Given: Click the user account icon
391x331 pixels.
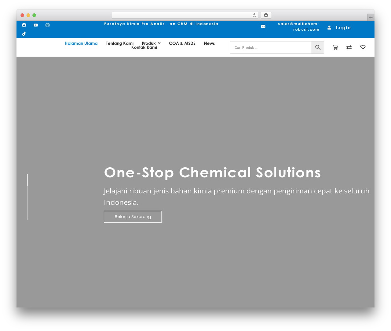Looking at the screenshot, I should pyautogui.click(x=329, y=27).
